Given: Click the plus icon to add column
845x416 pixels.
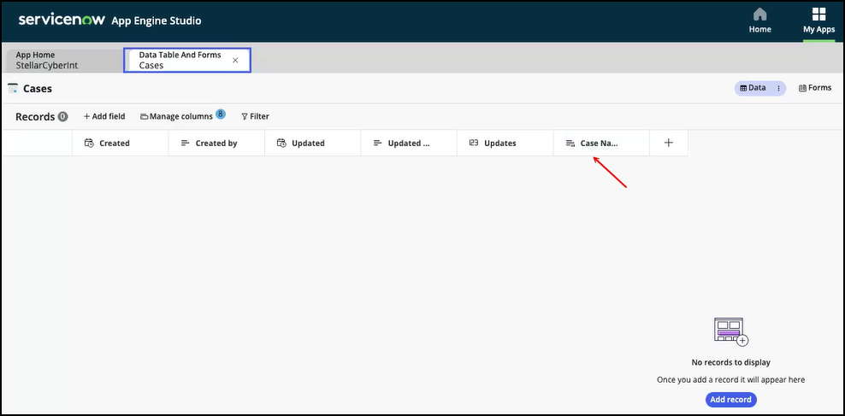Looking at the screenshot, I should click(x=669, y=143).
